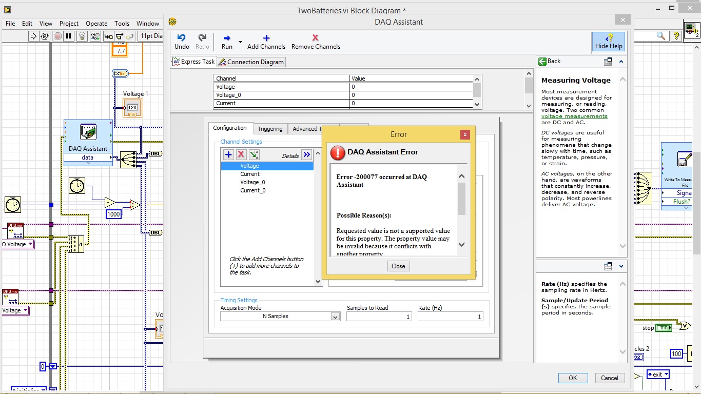
Task: Toggle Retain Wire Values icon
Action: click(x=95, y=36)
